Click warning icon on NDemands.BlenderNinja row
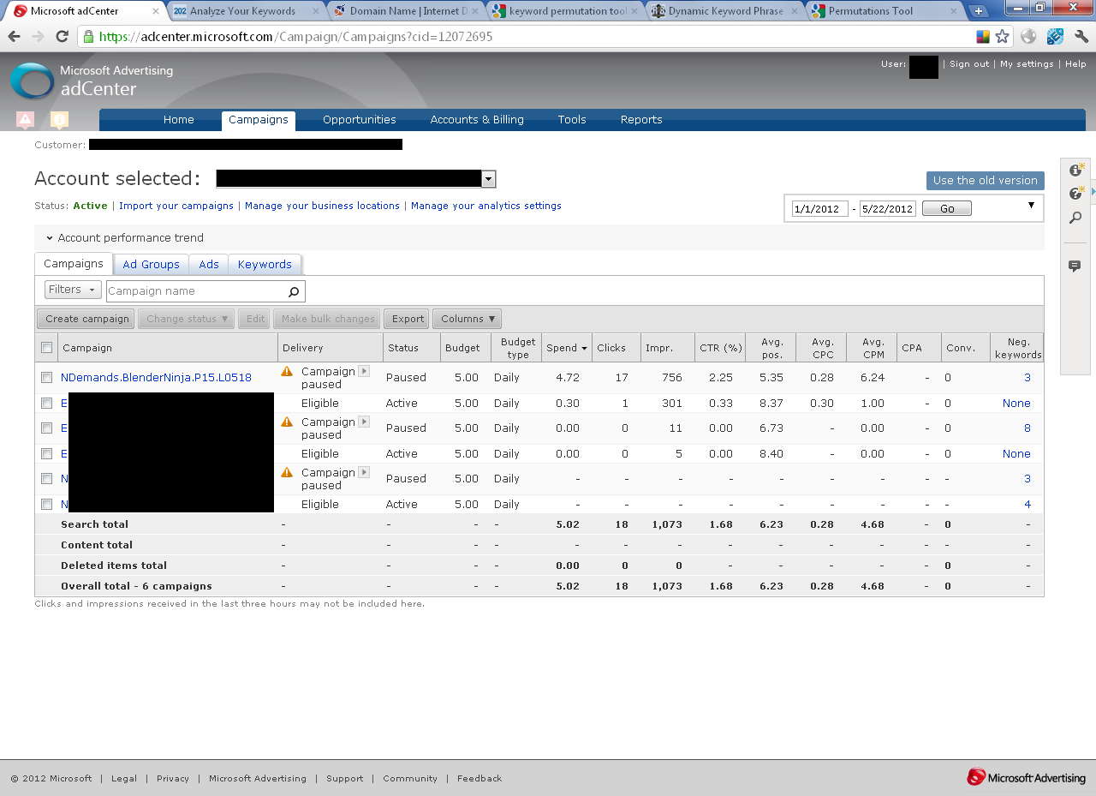This screenshot has height=796, width=1096. click(287, 371)
